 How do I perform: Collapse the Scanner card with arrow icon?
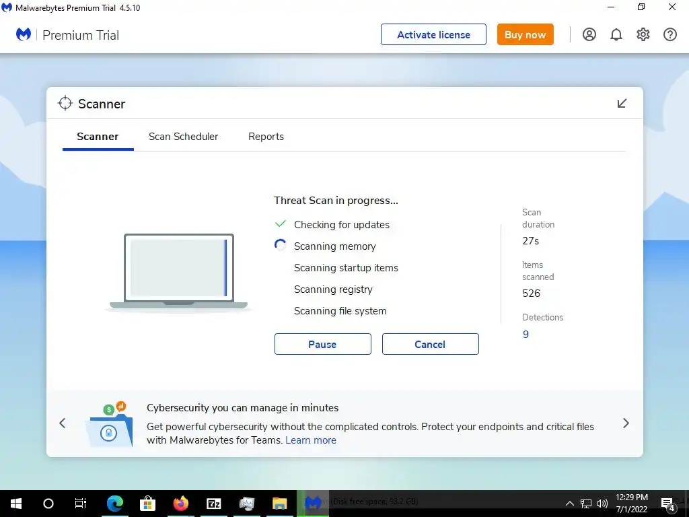pyautogui.click(x=622, y=103)
